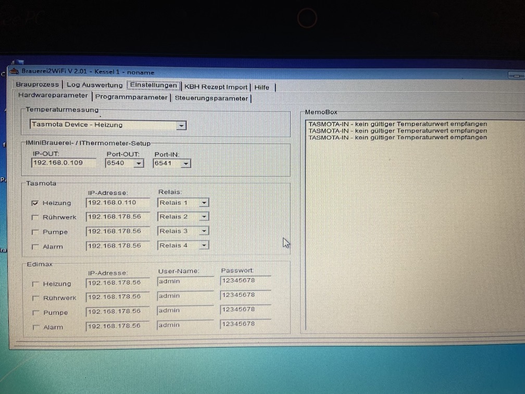Uncheck the Tasmota Heizung checkbox
The image size is (525, 394).
click(x=35, y=203)
